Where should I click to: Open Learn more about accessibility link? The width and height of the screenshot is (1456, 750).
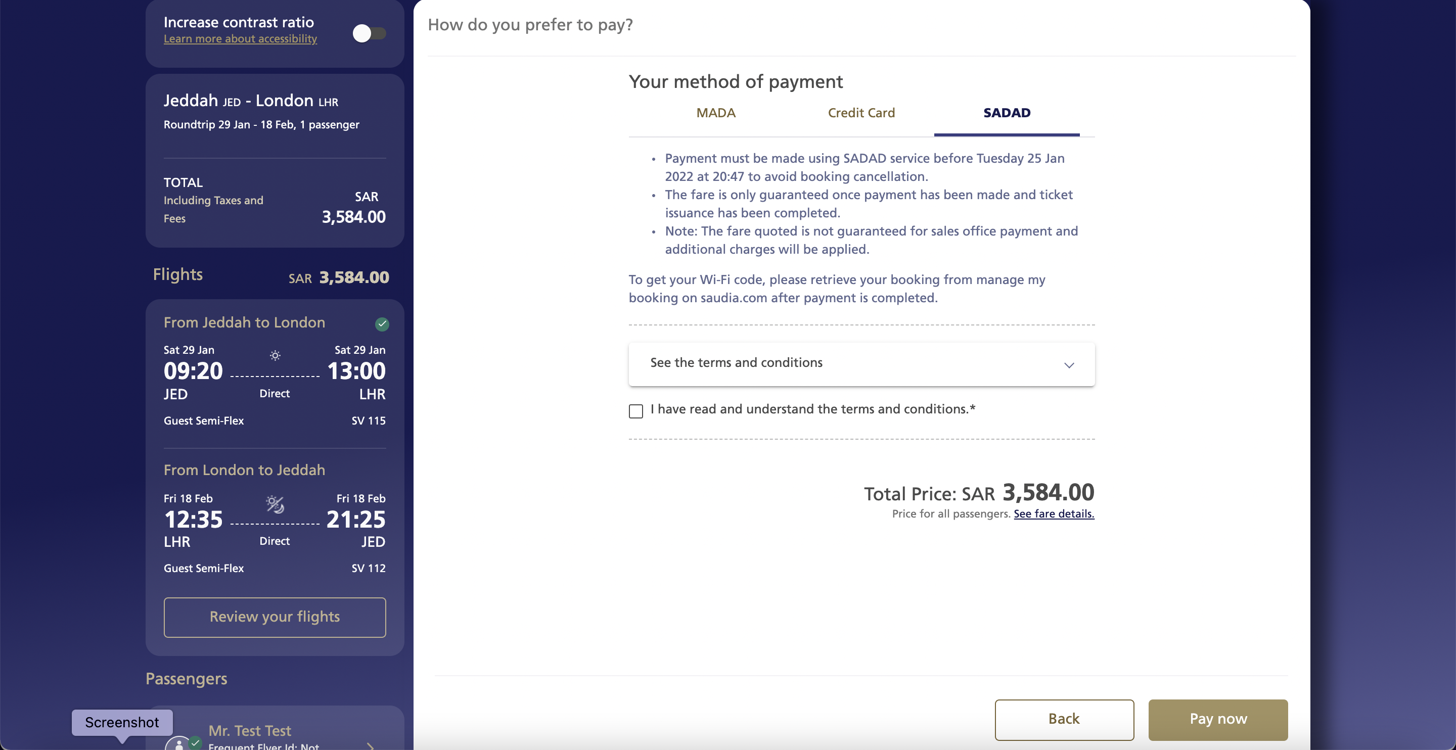[240, 38]
